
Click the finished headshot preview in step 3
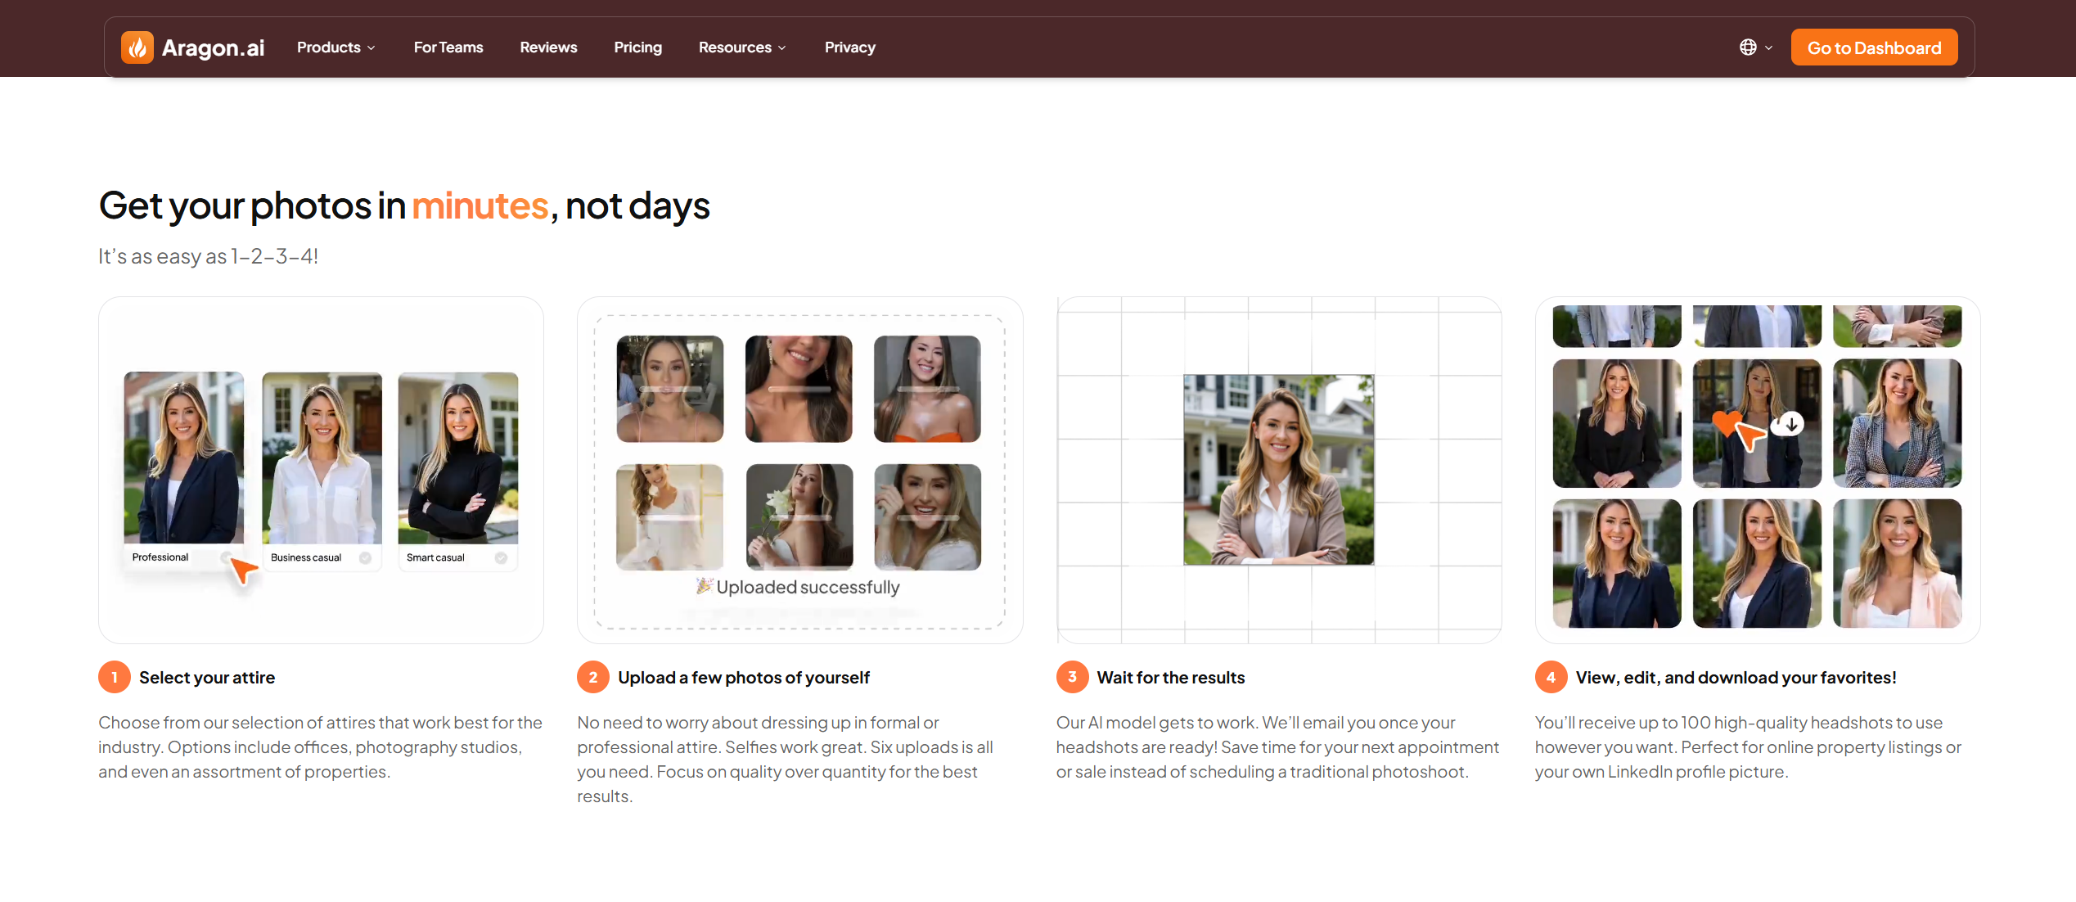point(1278,471)
